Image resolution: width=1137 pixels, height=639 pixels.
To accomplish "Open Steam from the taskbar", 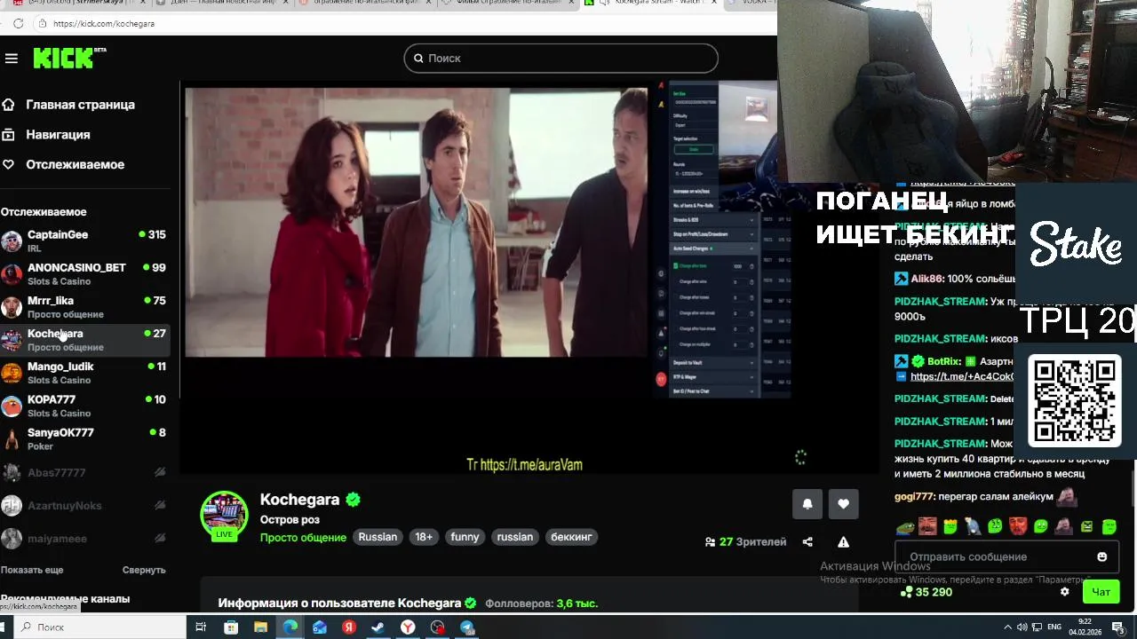I will [378, 627].
